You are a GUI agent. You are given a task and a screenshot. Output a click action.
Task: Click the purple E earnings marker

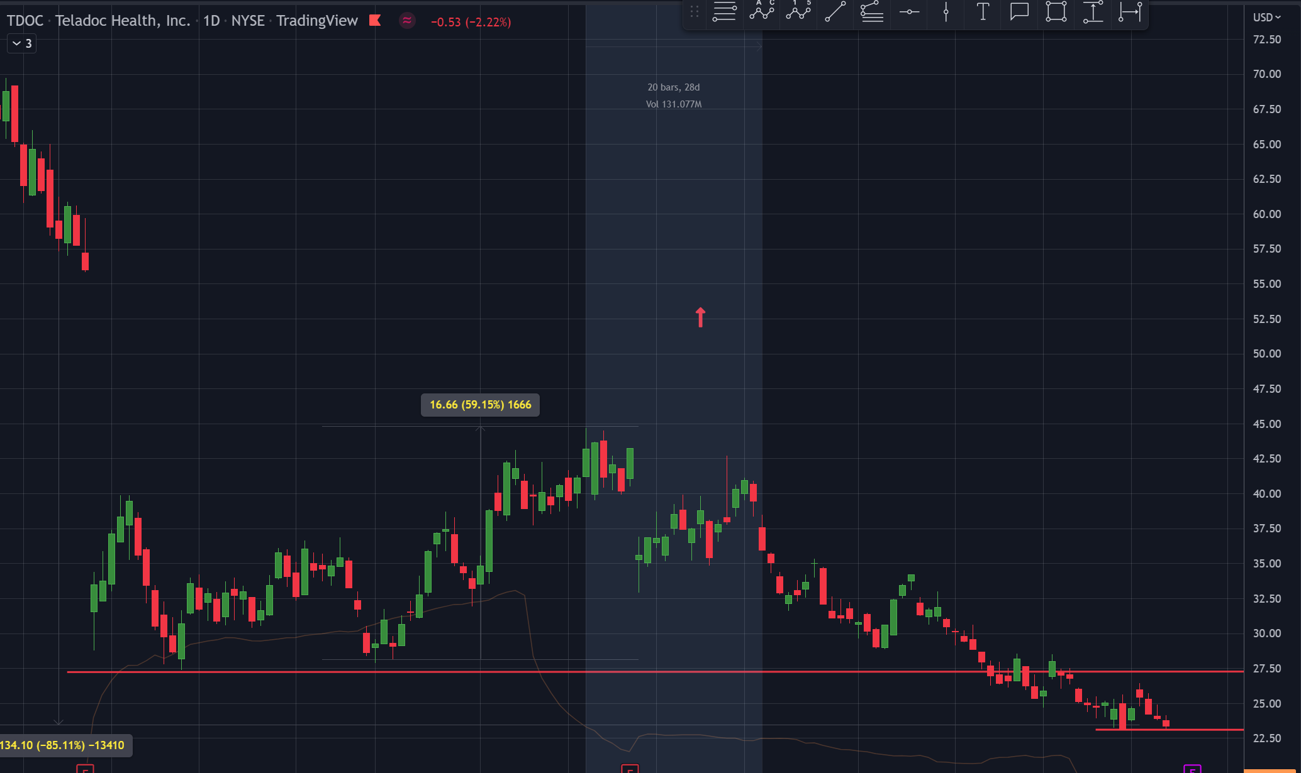pos(1192,769)
